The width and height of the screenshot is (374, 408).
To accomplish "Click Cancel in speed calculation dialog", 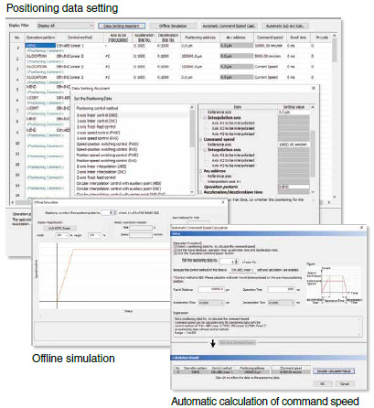I will click(x=345, y=384).
